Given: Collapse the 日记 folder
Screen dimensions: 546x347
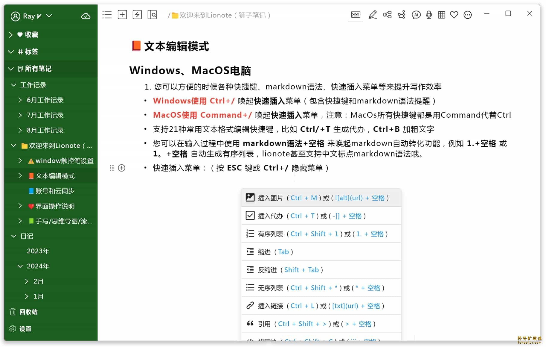Looking at the screenshot, I should tap(13, 236).
